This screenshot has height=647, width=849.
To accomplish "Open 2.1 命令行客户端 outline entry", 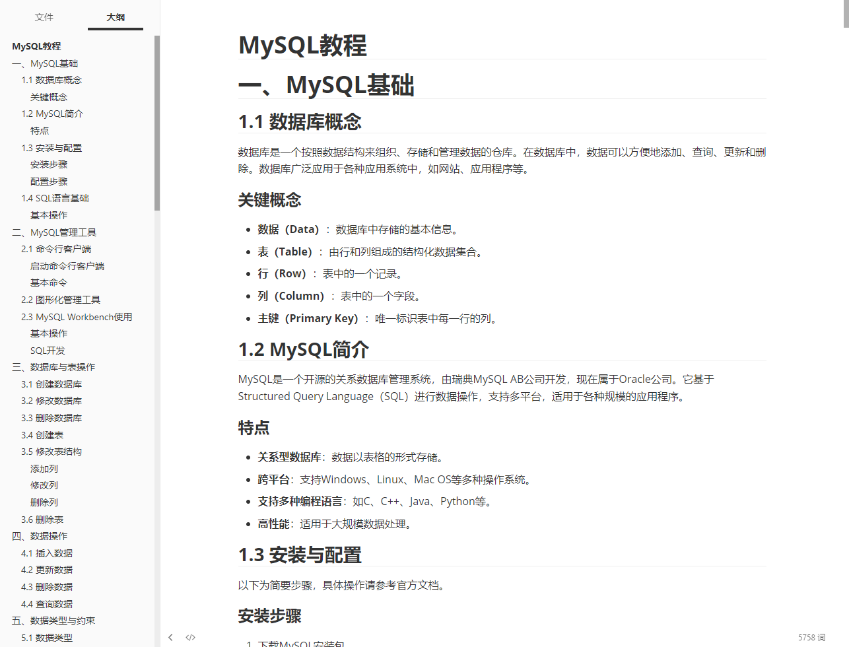I will (56, 249).
